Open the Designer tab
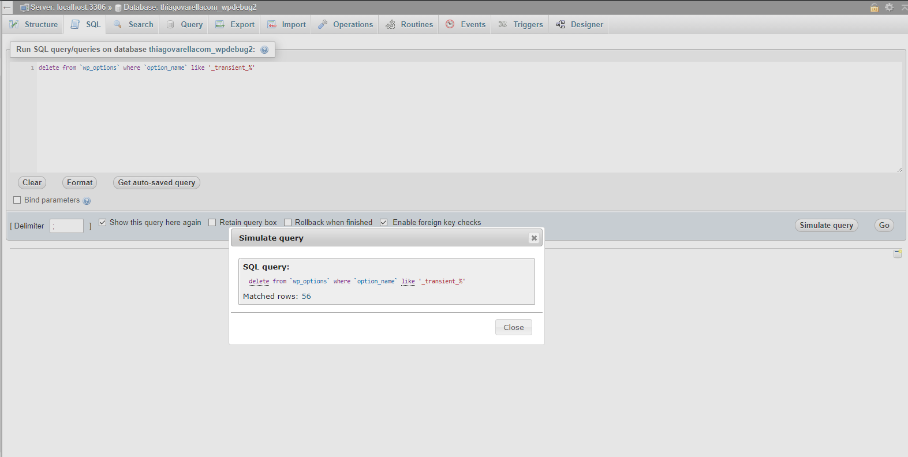The width and height of the screenshot is (908, 457). 580,24
